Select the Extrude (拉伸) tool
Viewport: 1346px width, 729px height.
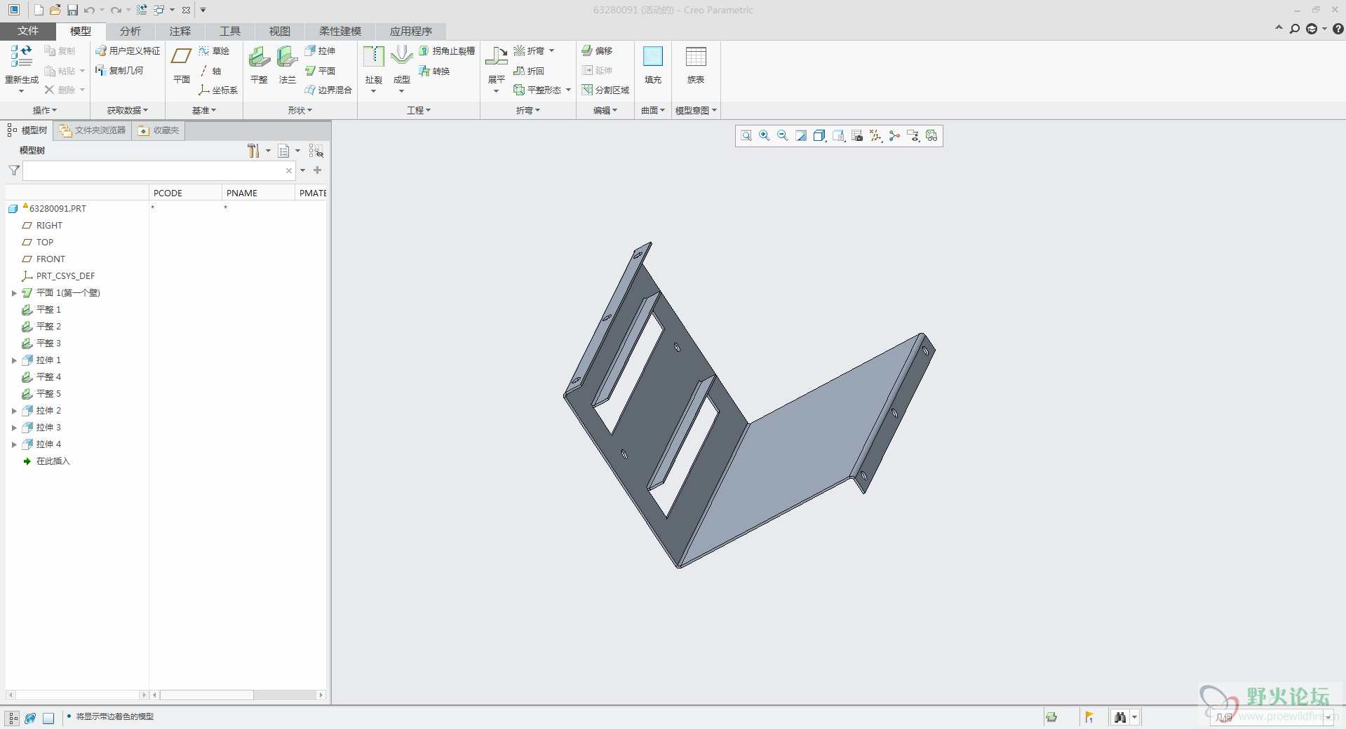(320, 50)
